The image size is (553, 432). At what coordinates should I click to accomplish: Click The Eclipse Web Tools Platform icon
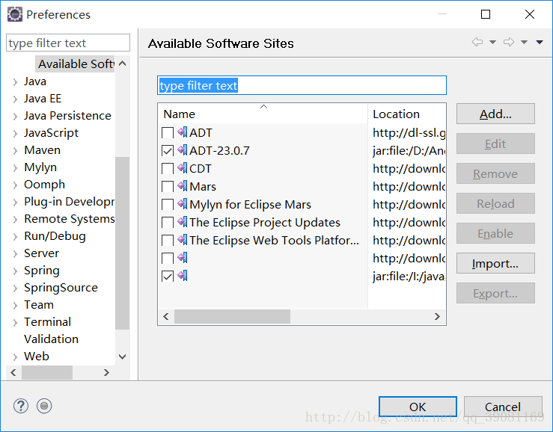point(183,241)
